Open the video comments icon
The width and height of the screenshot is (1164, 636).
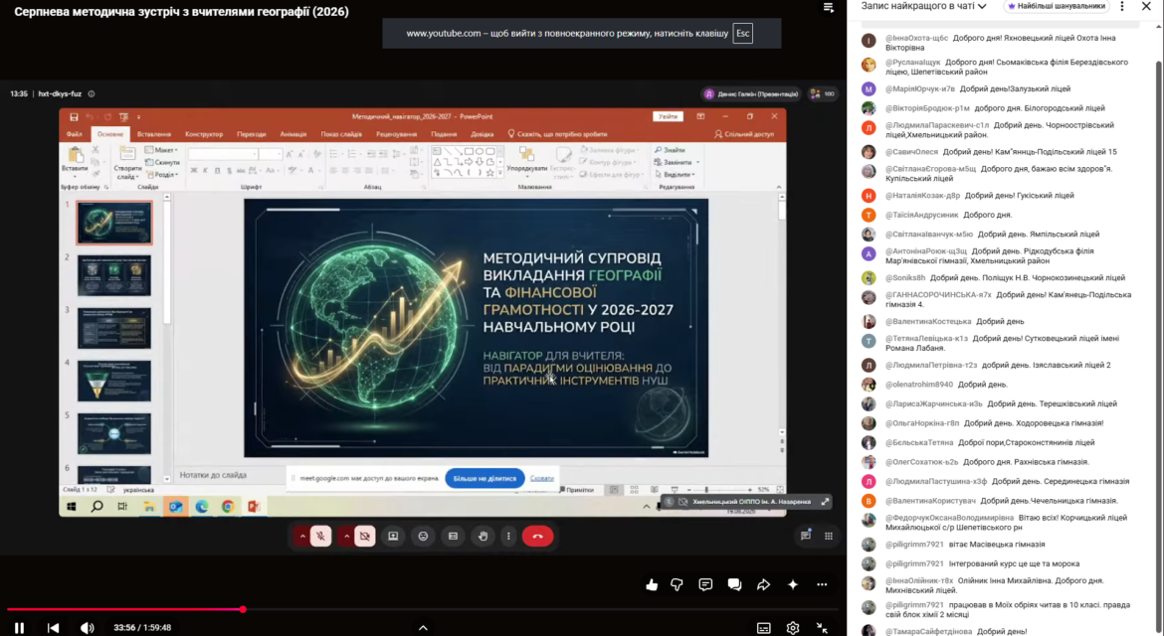705,585
